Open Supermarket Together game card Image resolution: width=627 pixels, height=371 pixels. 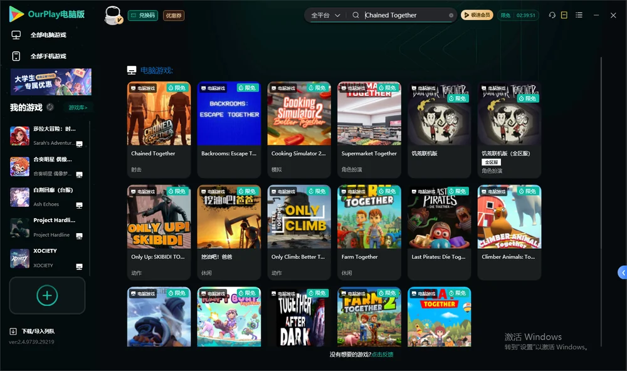click(369, 130)
